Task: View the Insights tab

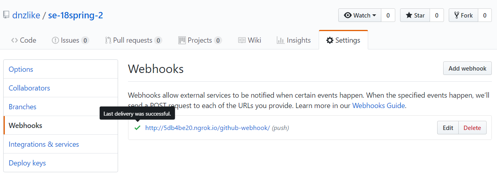Action: pos(294,40)
